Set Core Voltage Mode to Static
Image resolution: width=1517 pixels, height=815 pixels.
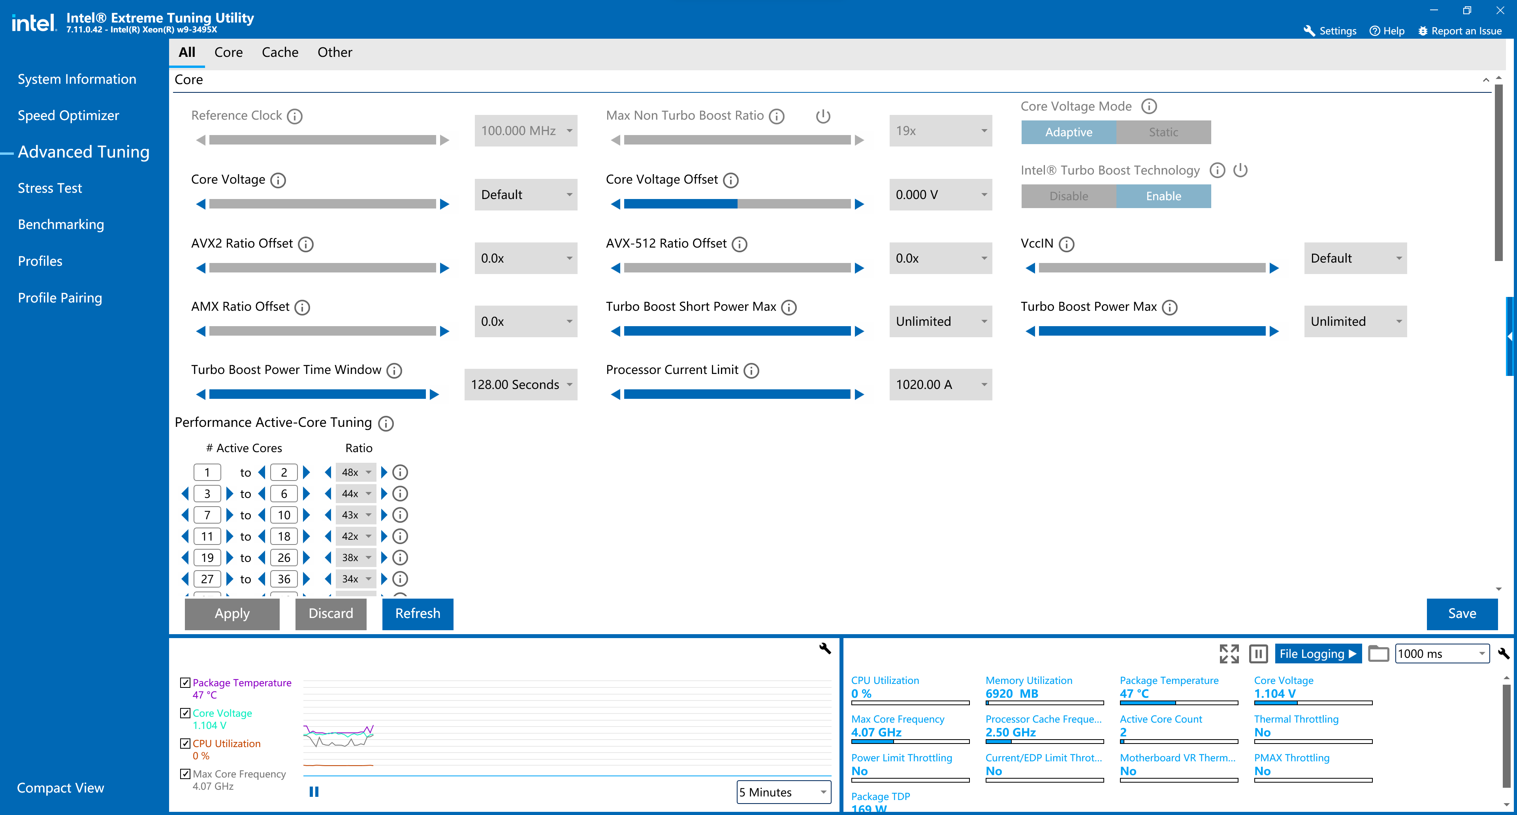pos(1163,132)
